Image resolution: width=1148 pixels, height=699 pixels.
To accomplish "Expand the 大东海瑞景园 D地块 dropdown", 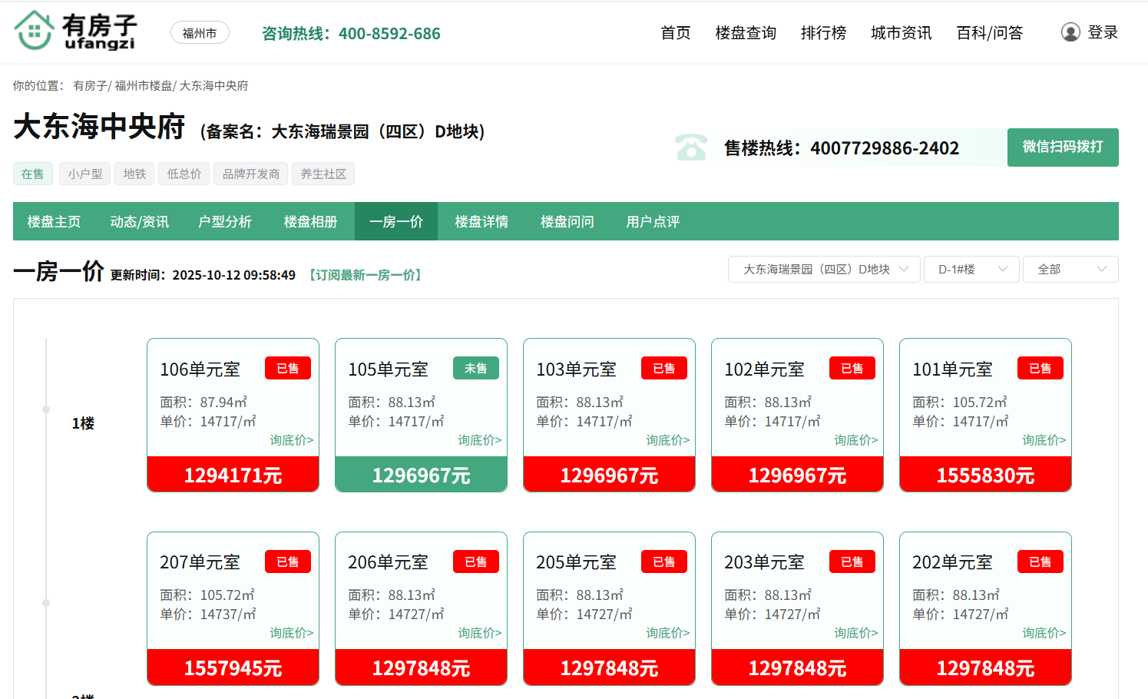I will pos(823,270).
